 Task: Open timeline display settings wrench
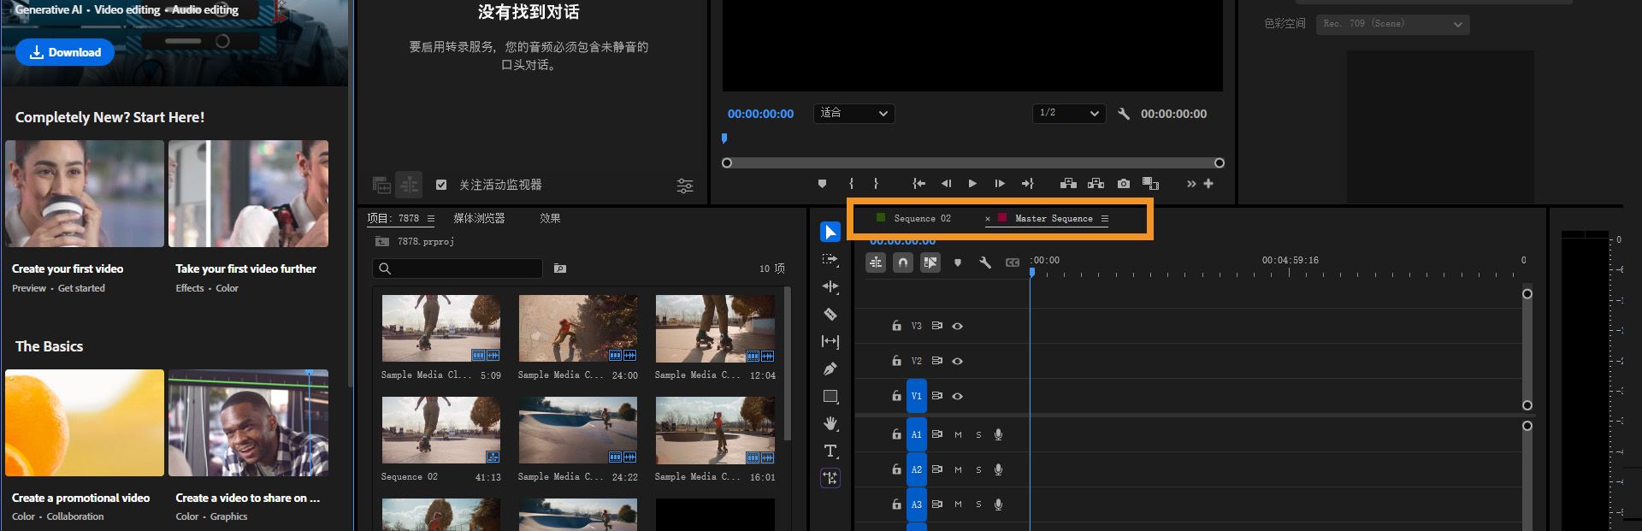984,263
